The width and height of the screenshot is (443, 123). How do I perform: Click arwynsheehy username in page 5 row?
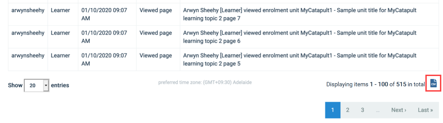[x=28, y=55]
